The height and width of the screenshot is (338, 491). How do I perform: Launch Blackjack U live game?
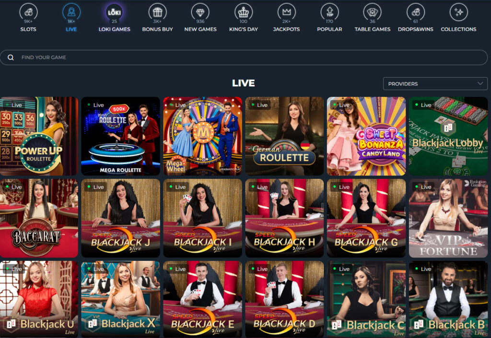[39, 299]
